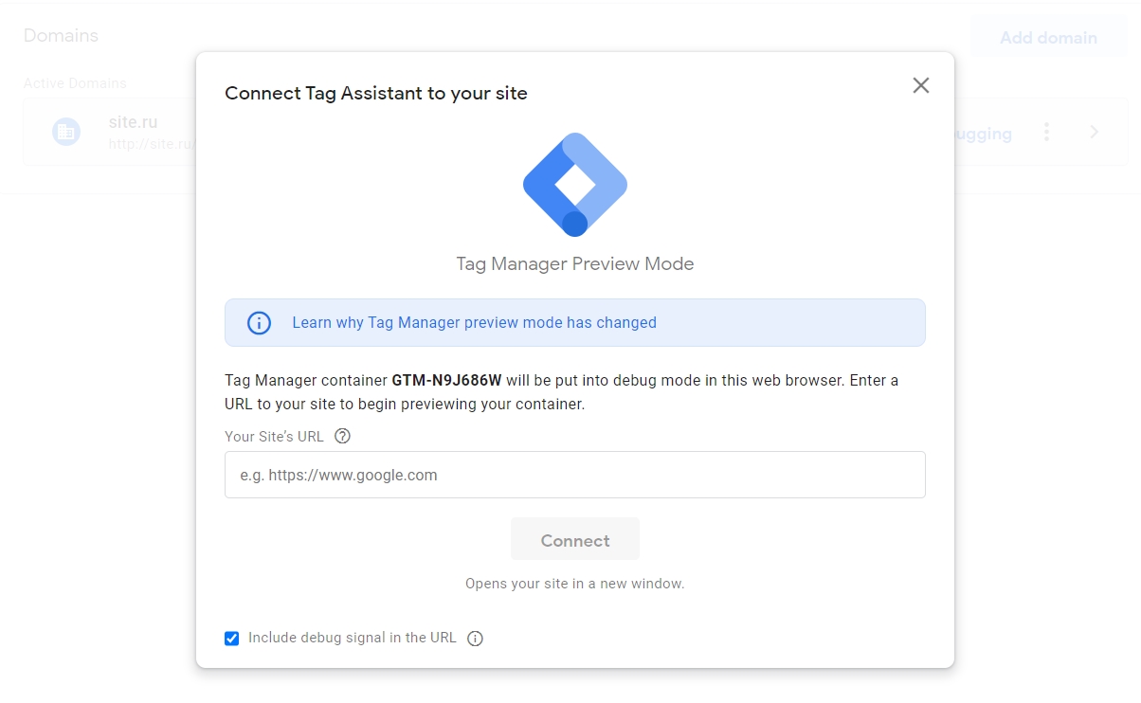Click the info icon next to debug signal option

[x=475, y=638]
